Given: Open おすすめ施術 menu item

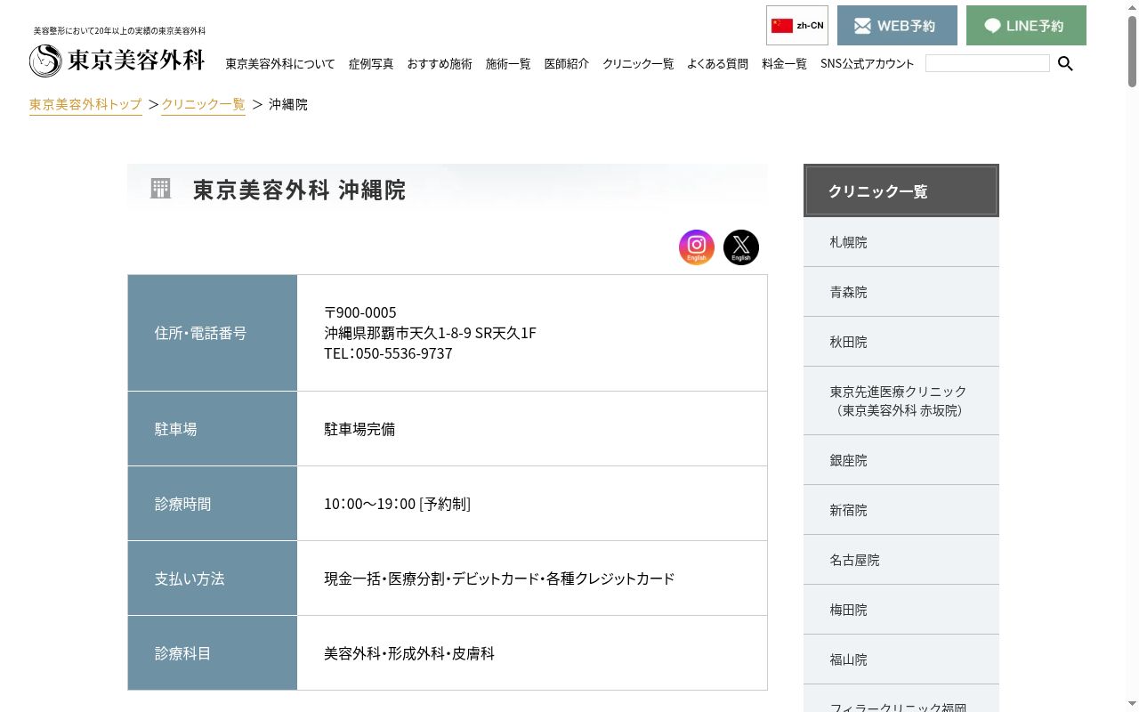Looking at the screenshot, I should (440, 64).
